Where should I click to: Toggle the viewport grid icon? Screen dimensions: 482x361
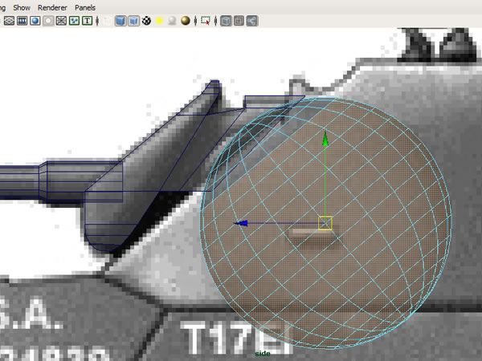9,21
